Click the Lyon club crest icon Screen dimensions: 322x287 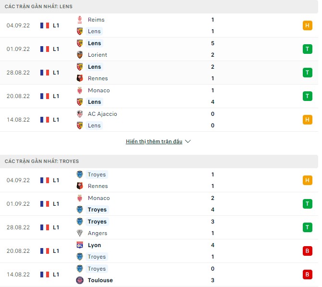coord(80,245)
